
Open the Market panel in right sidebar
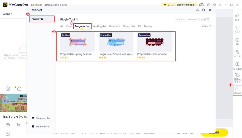[237, 90]
